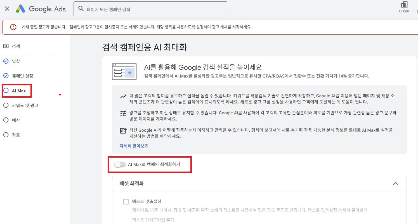Open 자세히 알아보기 link

[134, 146]
